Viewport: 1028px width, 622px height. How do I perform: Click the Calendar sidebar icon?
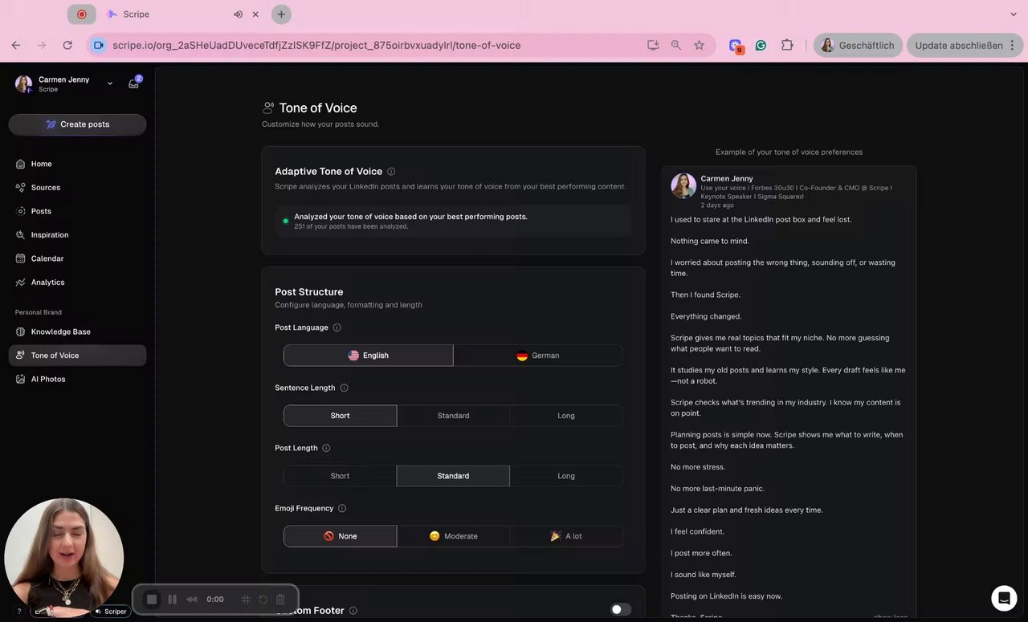(x=20, y=258)
